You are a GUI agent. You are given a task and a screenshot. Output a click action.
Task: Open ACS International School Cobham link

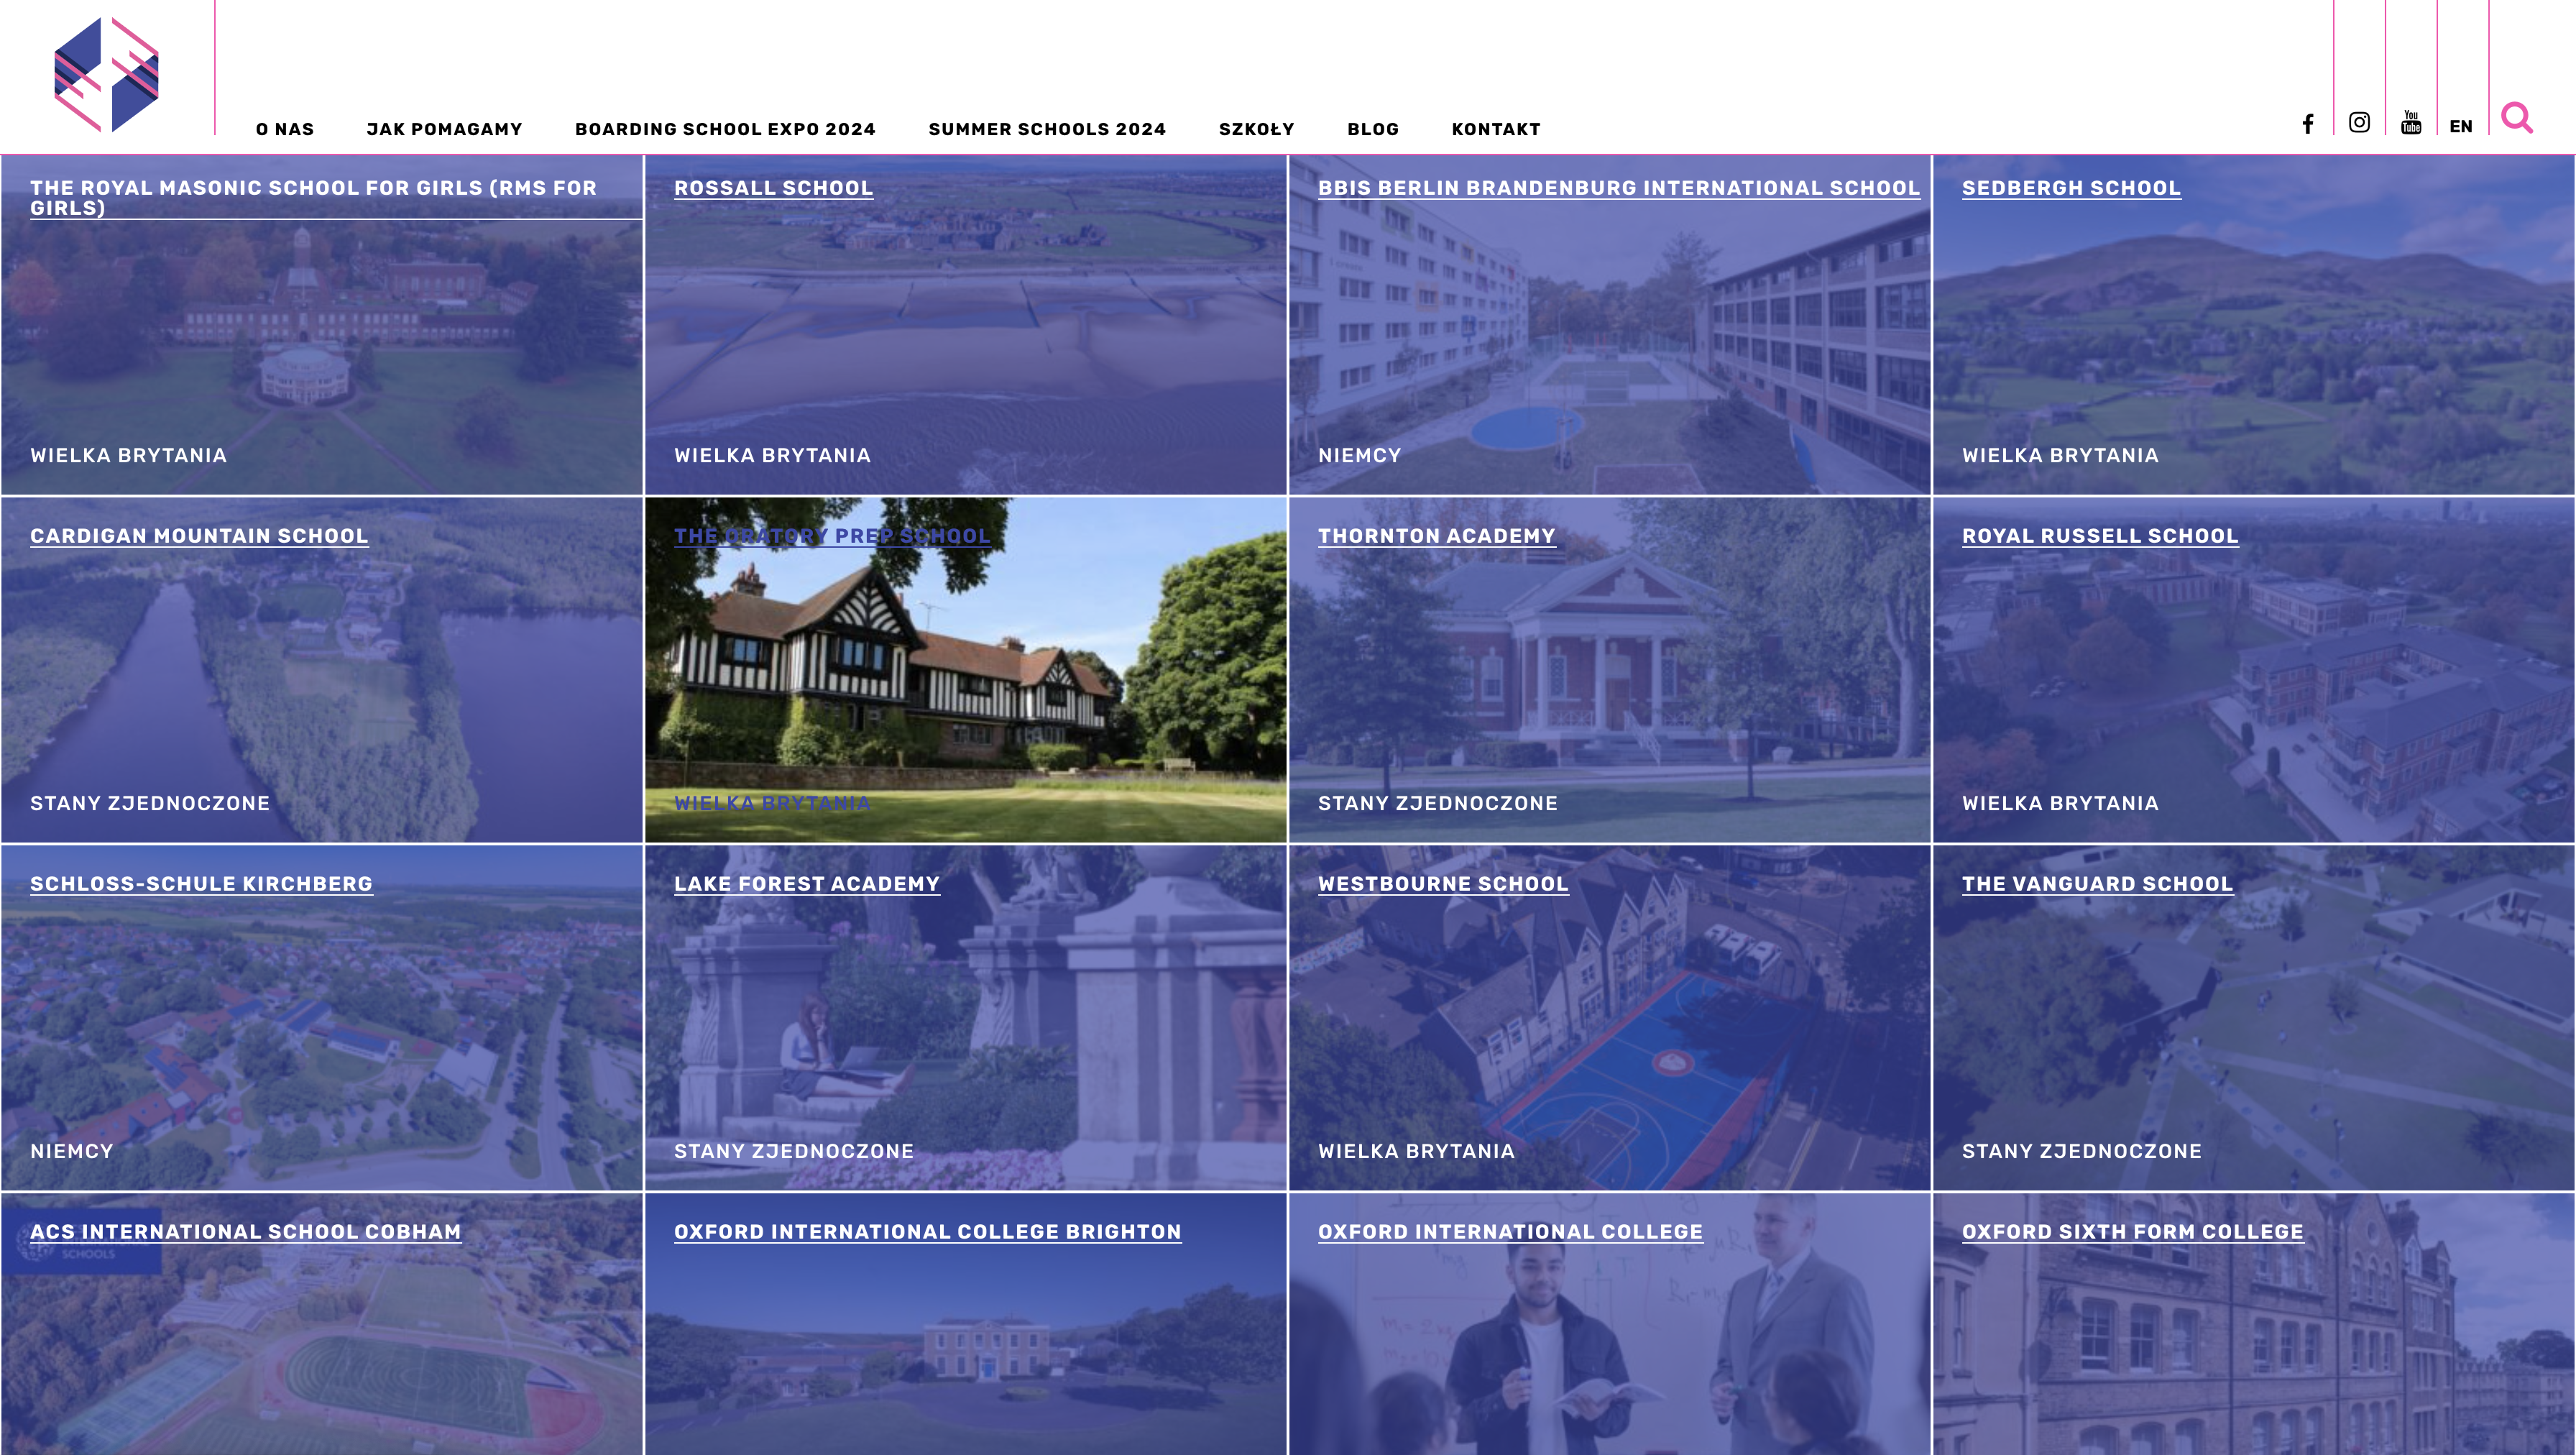click(245, 1232)
